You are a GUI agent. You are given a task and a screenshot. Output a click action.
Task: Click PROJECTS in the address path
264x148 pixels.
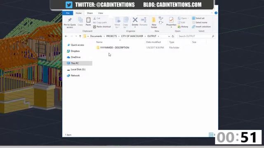click(111, 36)
